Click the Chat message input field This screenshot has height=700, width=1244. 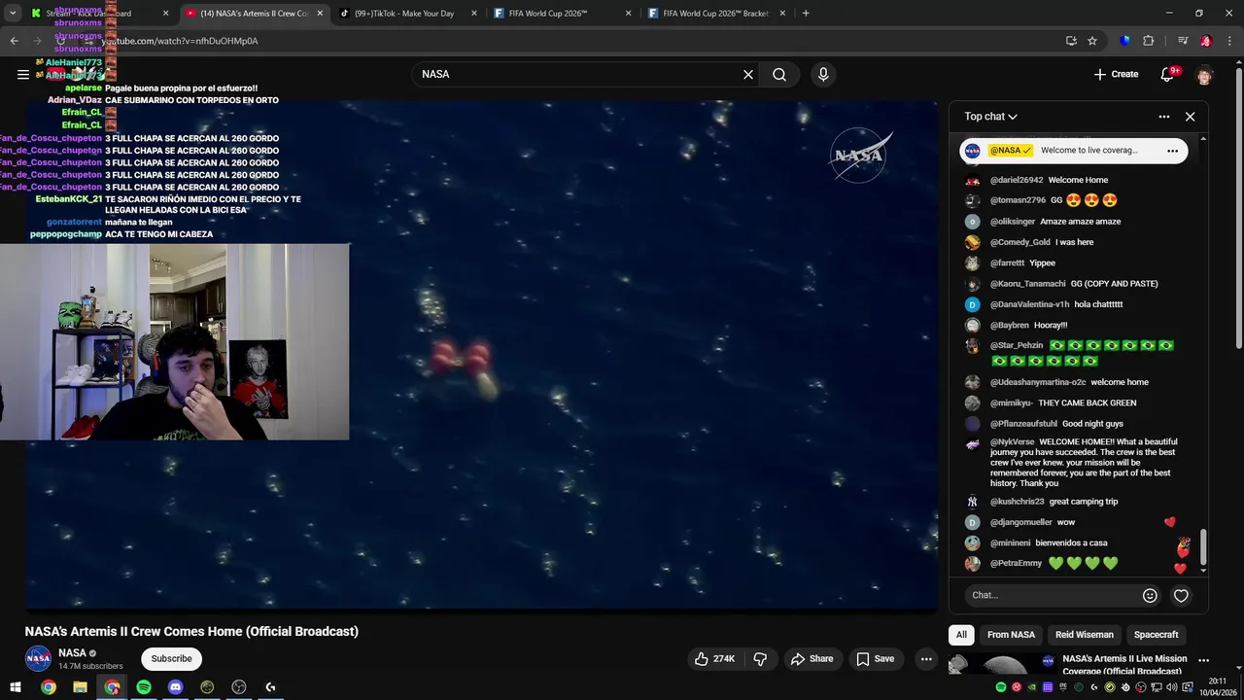(x=1054, y=595)
